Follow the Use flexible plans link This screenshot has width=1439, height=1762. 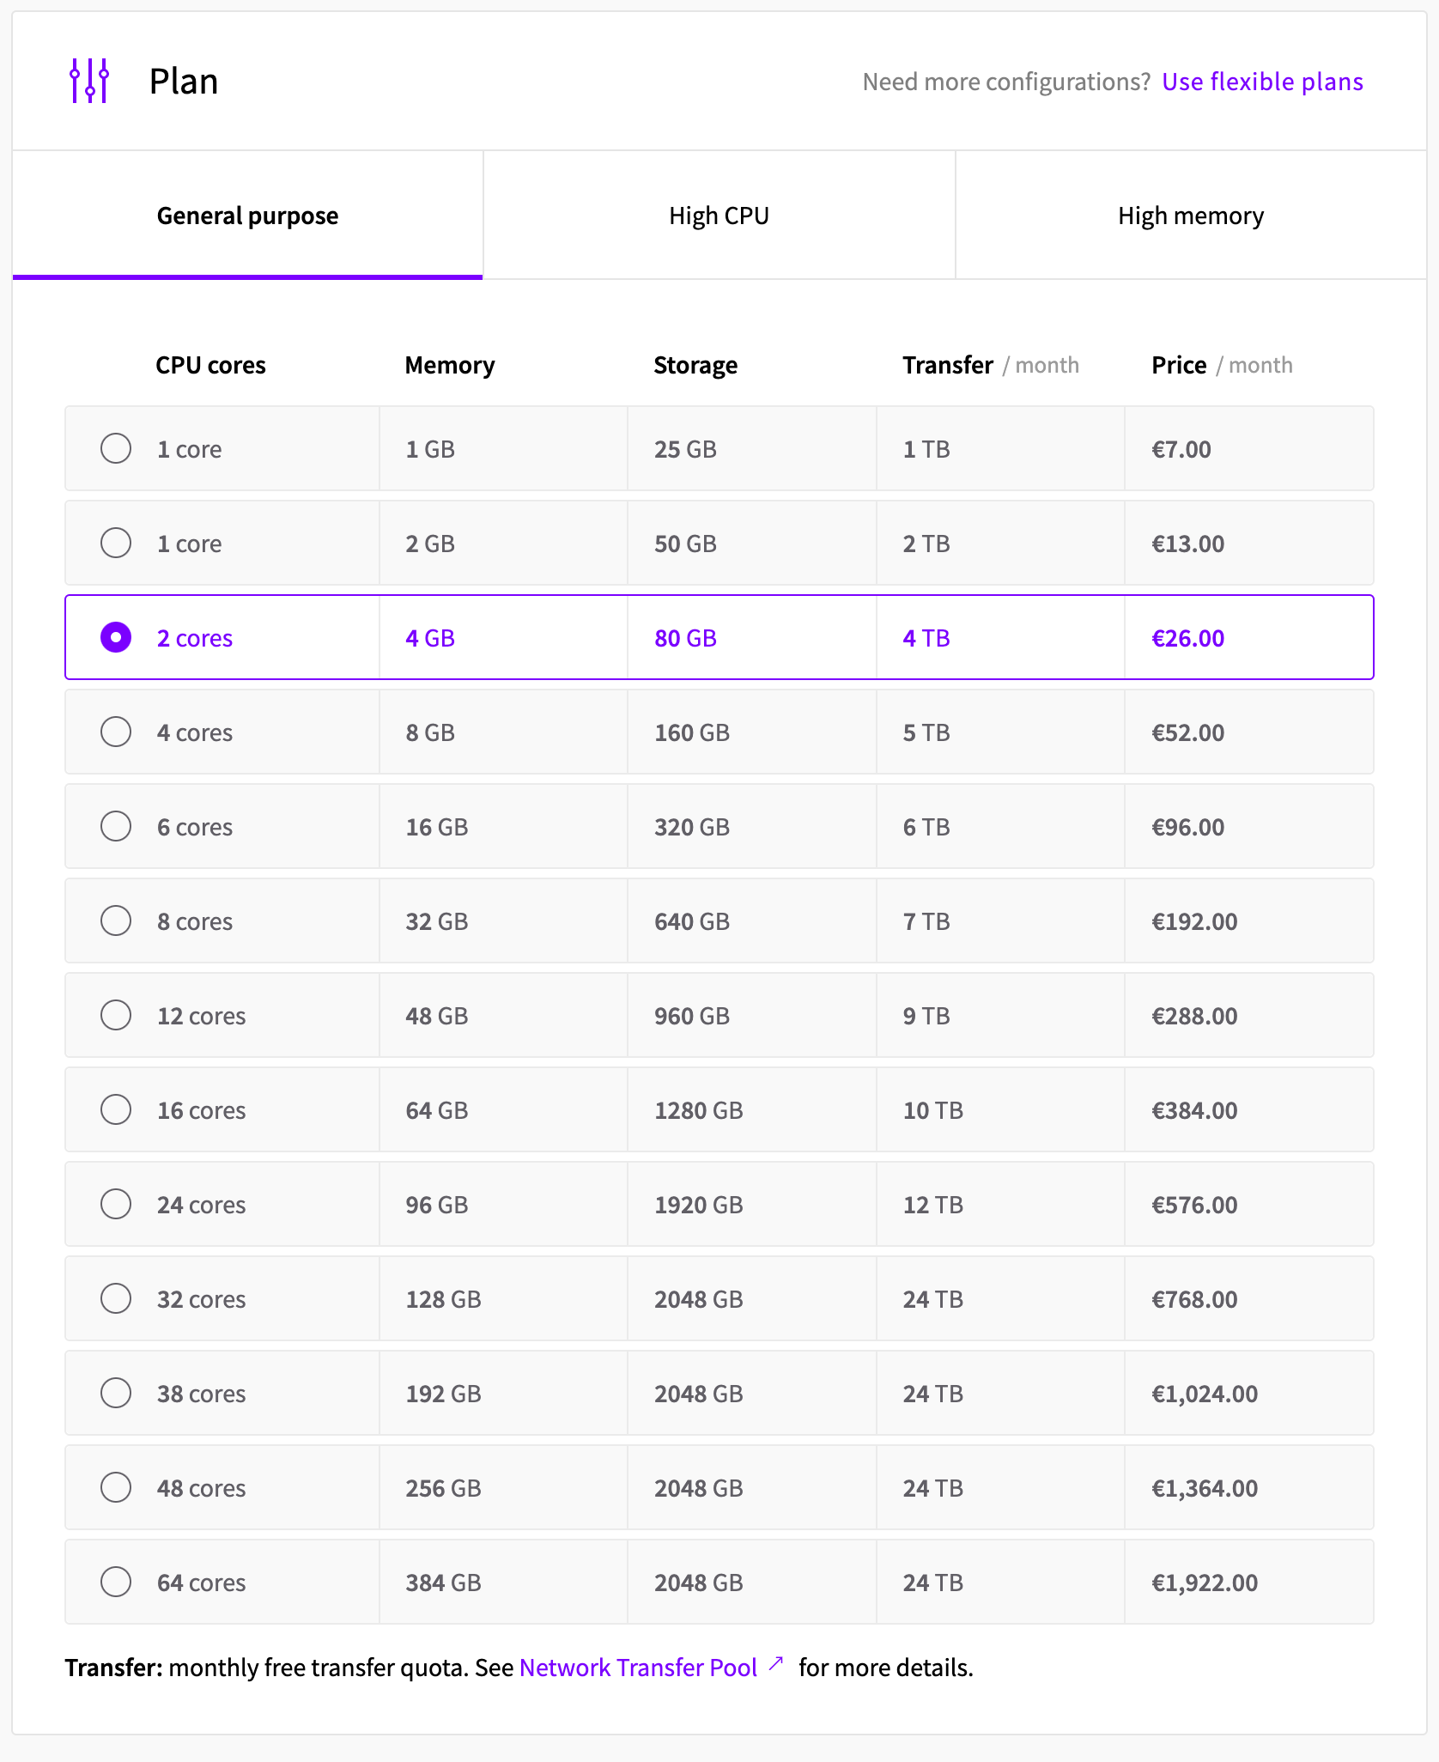tap(1262, 82)
